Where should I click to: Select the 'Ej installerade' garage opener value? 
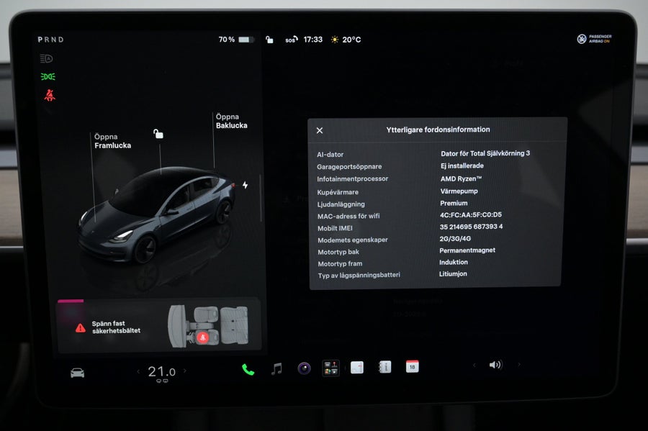462,166
